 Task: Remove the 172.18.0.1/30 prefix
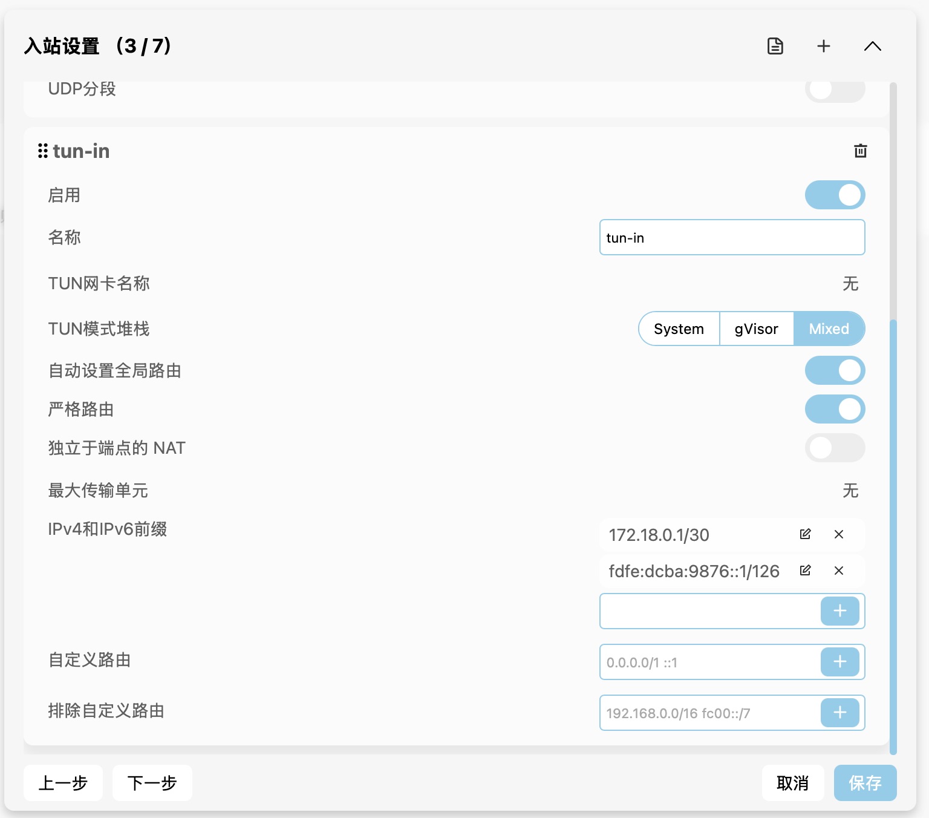[x=839, y=534]
